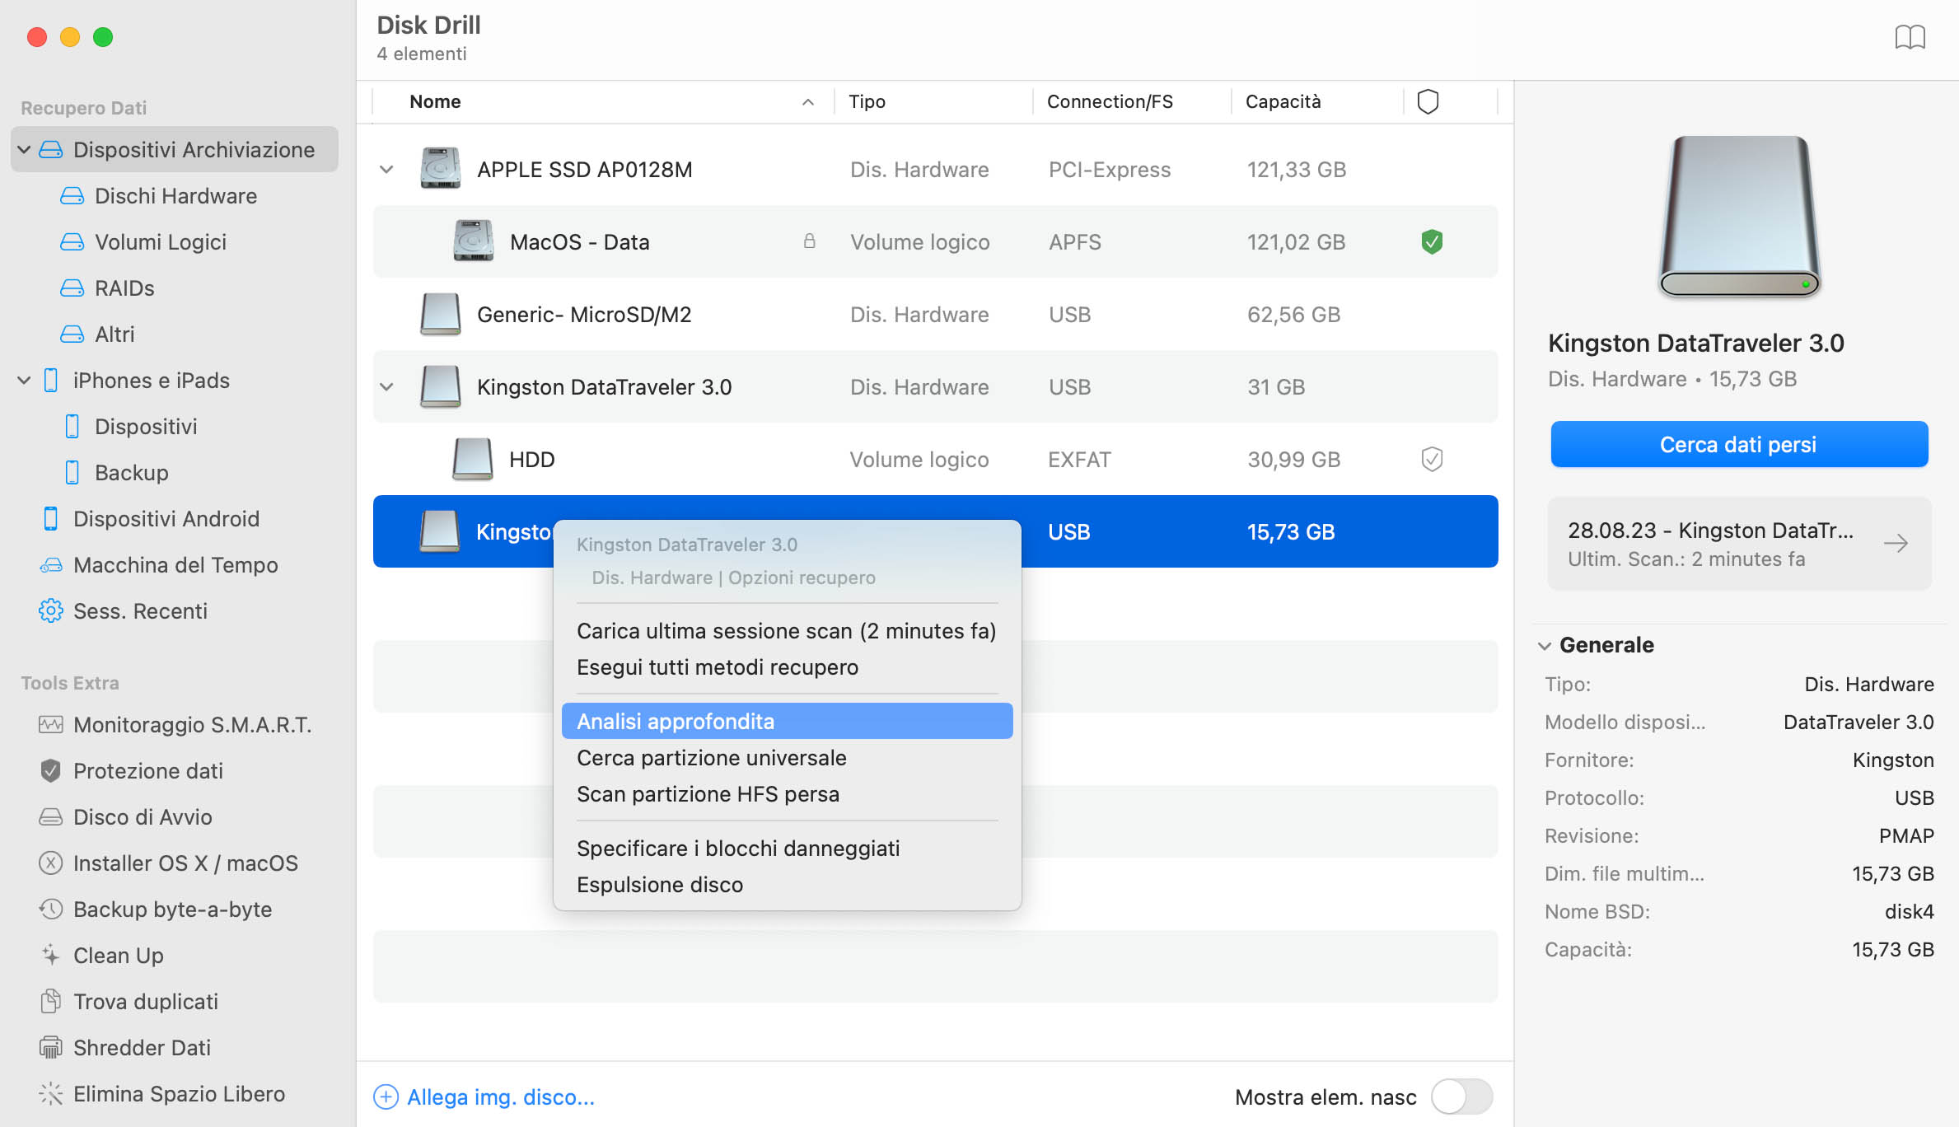
Task: Click Cerca dati persi button
Action: click(x=1738, y=445)
